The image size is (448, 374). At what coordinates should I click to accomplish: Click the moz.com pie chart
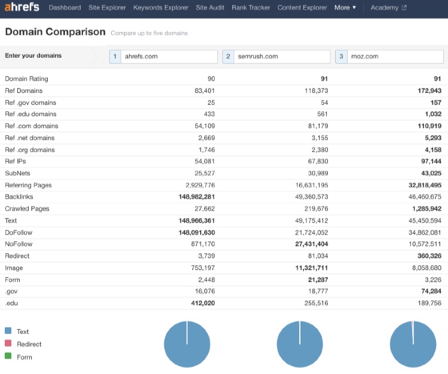(x=413, y=344)
